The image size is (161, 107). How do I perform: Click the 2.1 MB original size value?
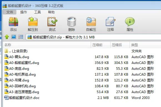click(103, 98)
